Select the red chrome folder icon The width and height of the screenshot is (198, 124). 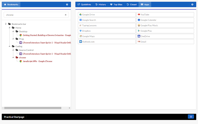point(17,57)
